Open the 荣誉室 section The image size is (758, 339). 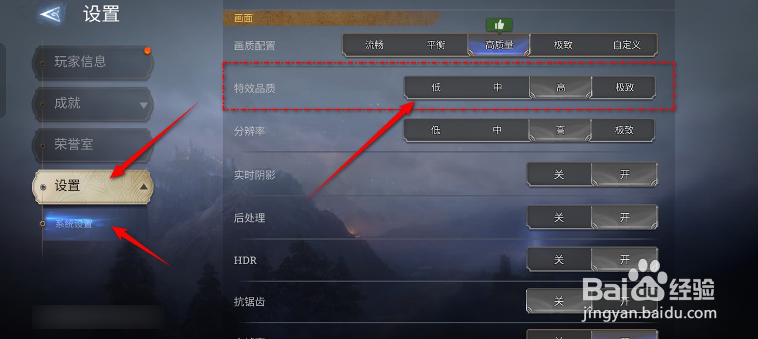92,145
